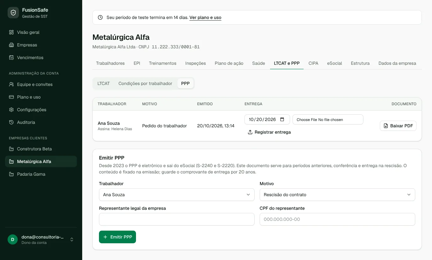Open the Motivo dropdown showing Rescisão do contrato

coord(337,195)
